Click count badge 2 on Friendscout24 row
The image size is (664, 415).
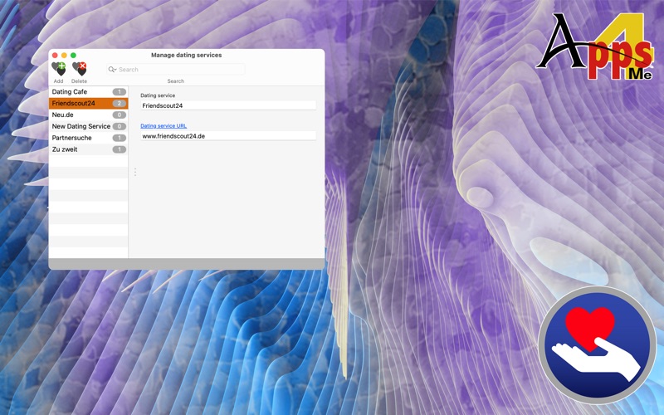tap(120, 103)
